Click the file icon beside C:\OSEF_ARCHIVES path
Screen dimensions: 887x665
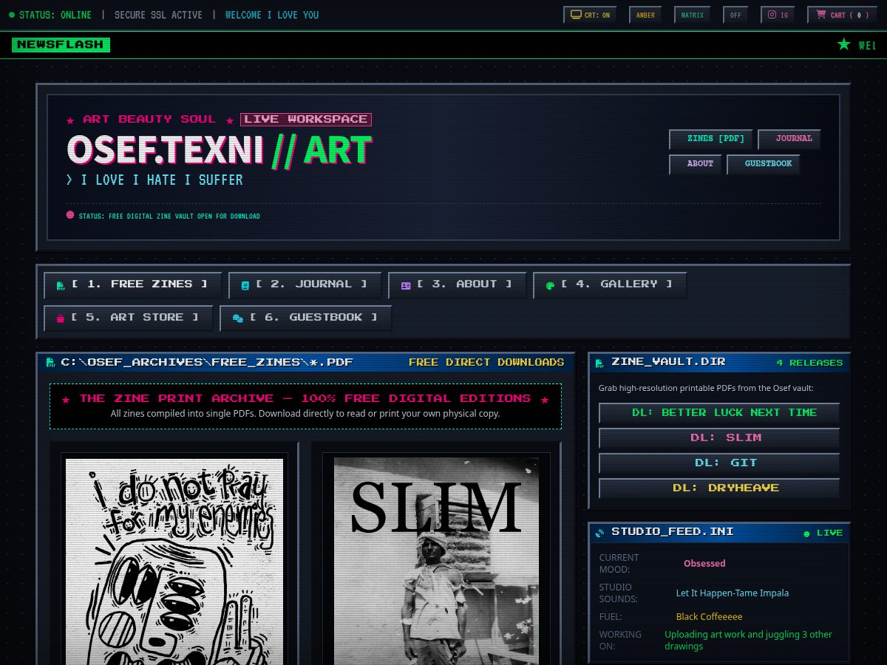(51, 362)
